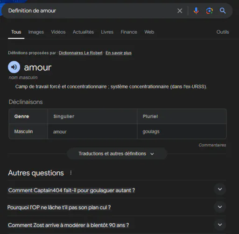Image resolution: width=239 pixels, height=234 pixels.
Task: Open the Finance tab
Action: pyautogui.click(x=129, y=32)
